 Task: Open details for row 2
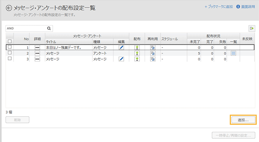point(37,53)
